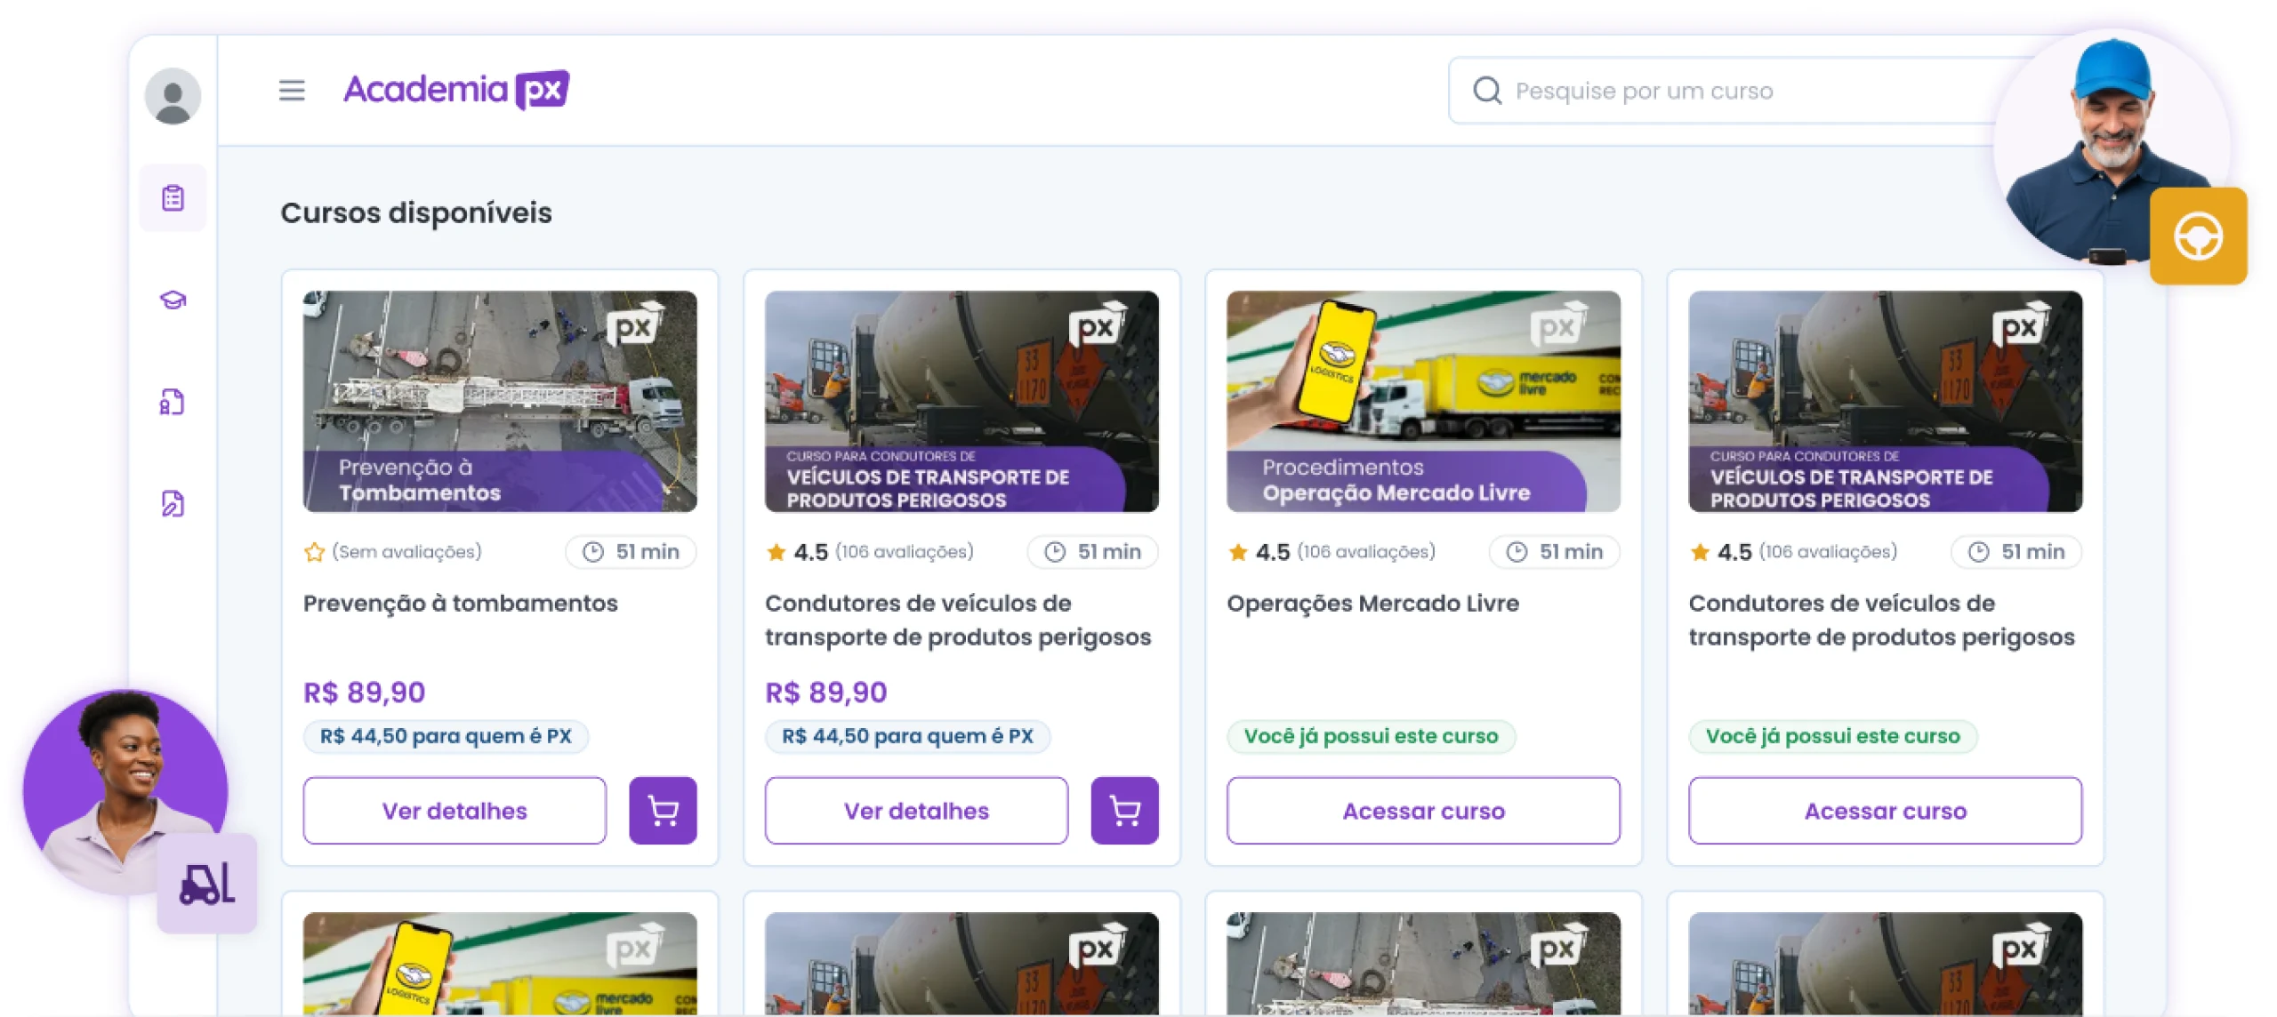Open the Procedimentos Operação Mercado Livre thumbnail

1423,401
